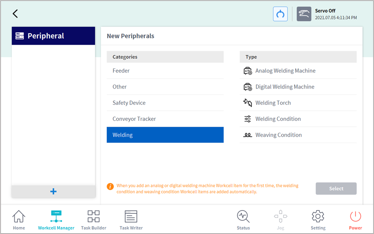Image resolution: width=374 pixels, height=234 pixels.
Task: Click the Digital Welding Machine icon
Action: coord(248,87)
